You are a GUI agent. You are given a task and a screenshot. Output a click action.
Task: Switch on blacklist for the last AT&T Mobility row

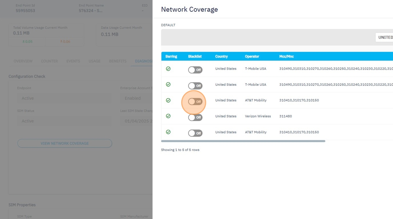tap(195, 133)
